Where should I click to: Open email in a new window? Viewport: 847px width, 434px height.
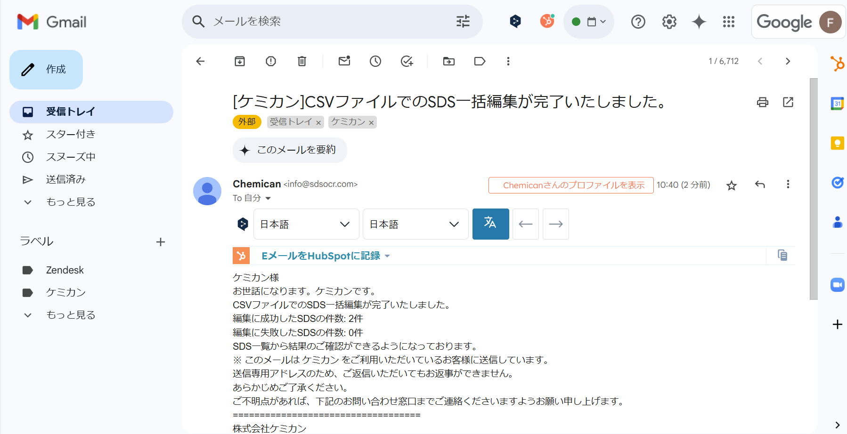788,102
